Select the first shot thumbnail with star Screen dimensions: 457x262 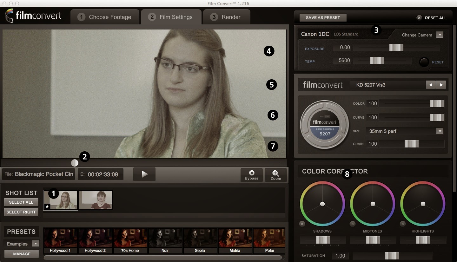pos(61,200)
